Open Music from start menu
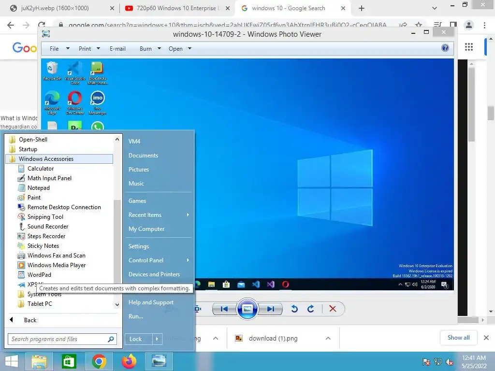The image size is (495, 371). [x=136, y=183]
